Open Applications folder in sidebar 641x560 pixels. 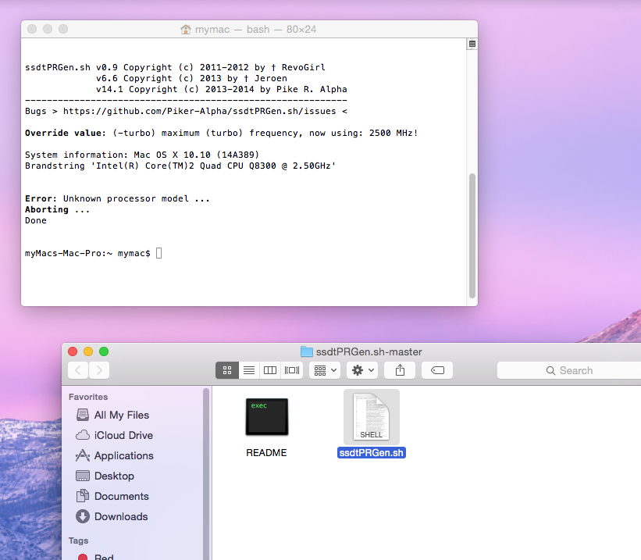click(x=123, y=455)
